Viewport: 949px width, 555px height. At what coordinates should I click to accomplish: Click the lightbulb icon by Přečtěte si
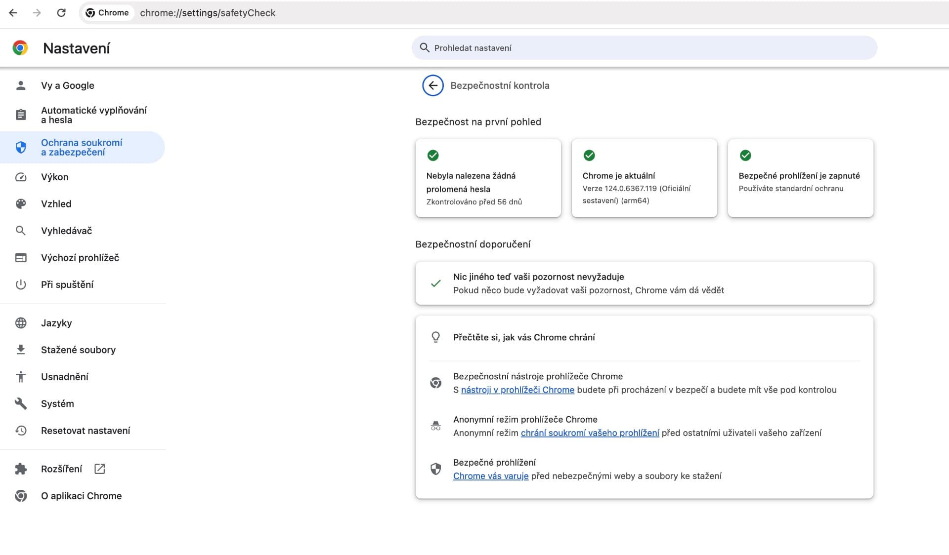coord(435,337)
